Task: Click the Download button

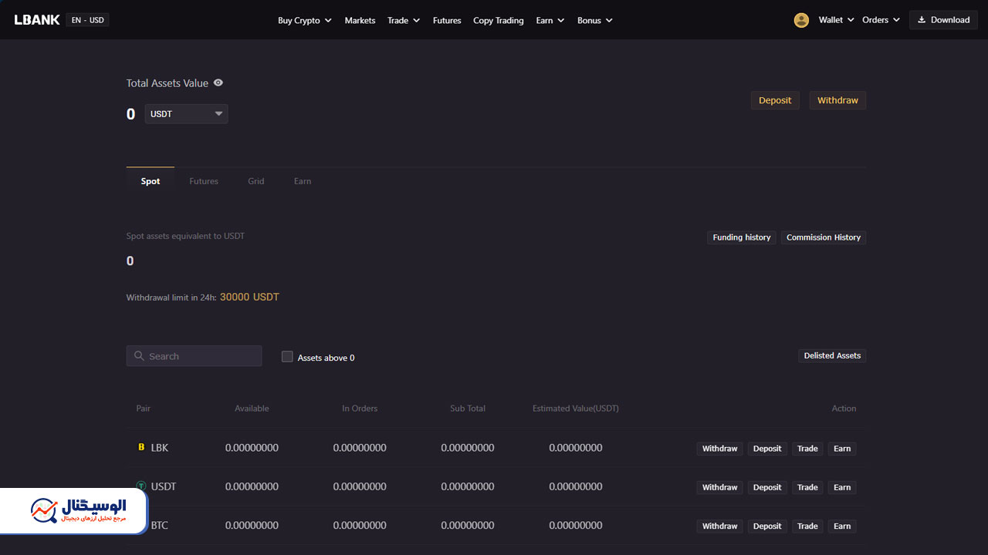Action: [x=943, y=20]
